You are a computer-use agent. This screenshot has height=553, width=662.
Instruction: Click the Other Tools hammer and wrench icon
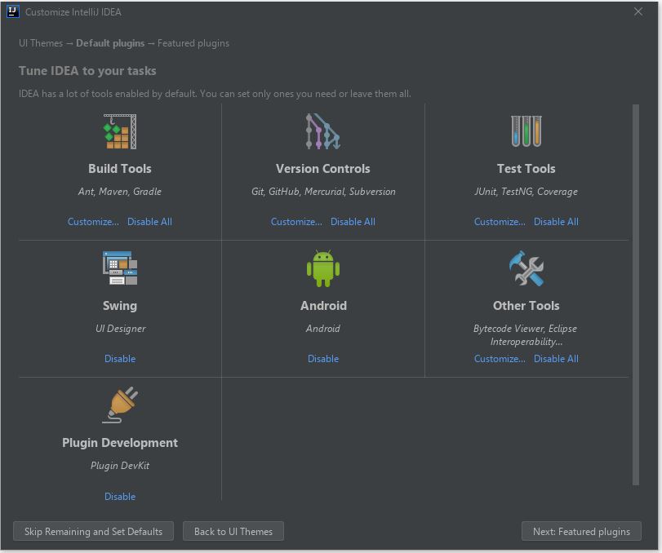[x=526, y=268]
